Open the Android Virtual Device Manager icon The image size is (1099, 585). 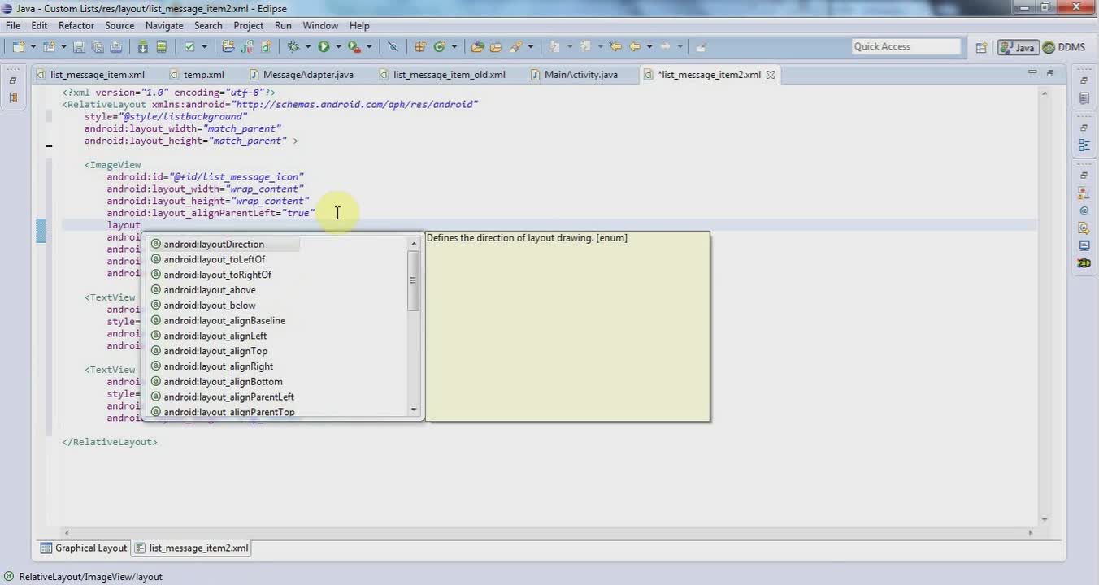click(162, 46)
